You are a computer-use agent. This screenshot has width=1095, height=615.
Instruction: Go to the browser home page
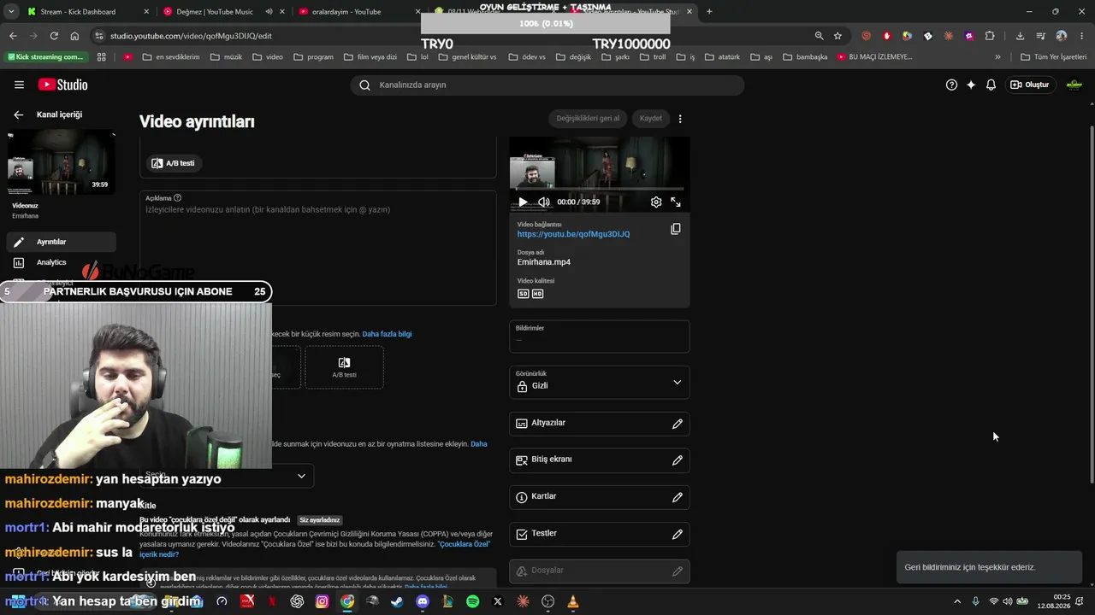tap(74, 36)
